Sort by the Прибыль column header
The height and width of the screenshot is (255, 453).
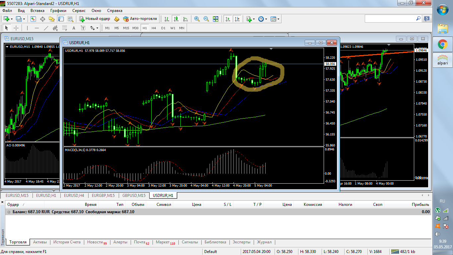(421, 205)
